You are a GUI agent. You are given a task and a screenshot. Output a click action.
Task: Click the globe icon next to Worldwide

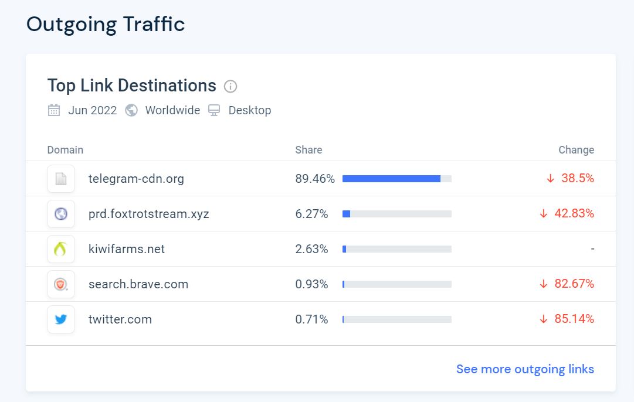pos(131,110)
